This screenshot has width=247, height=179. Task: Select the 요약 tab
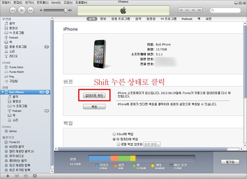[x=92, y=19]
